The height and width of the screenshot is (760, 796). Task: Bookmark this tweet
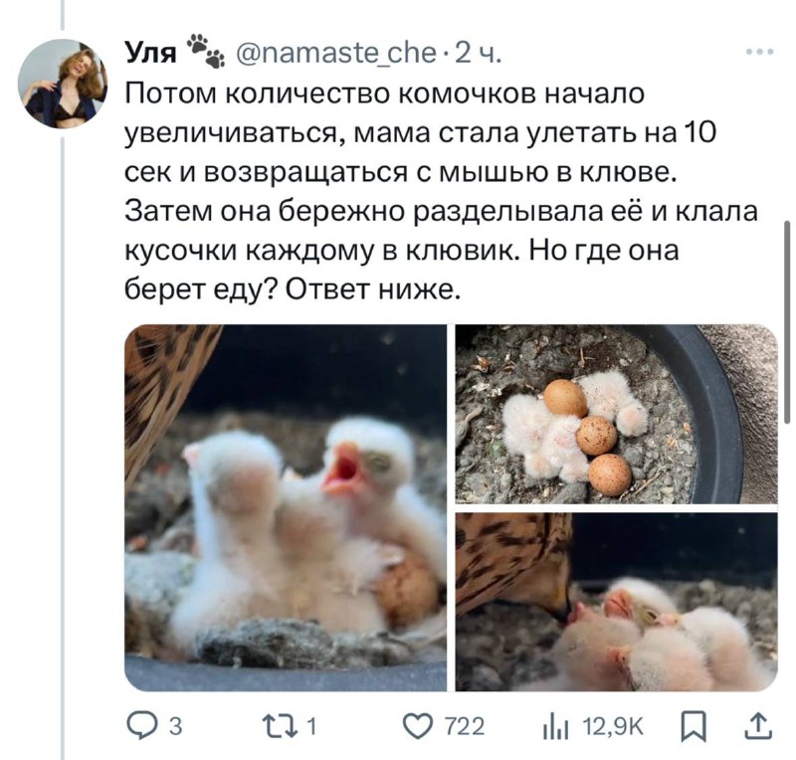pyautogui.click(x=694, y=727)
